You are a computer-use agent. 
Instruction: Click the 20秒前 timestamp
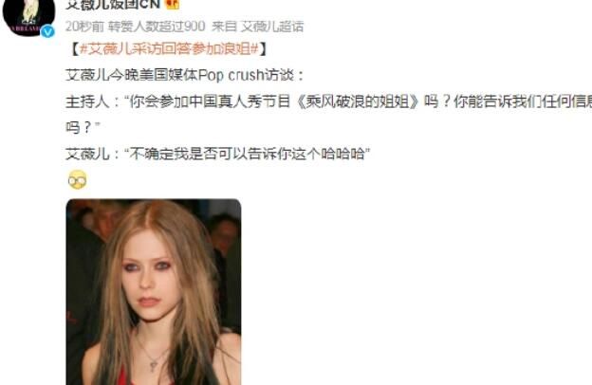[84, 27]
